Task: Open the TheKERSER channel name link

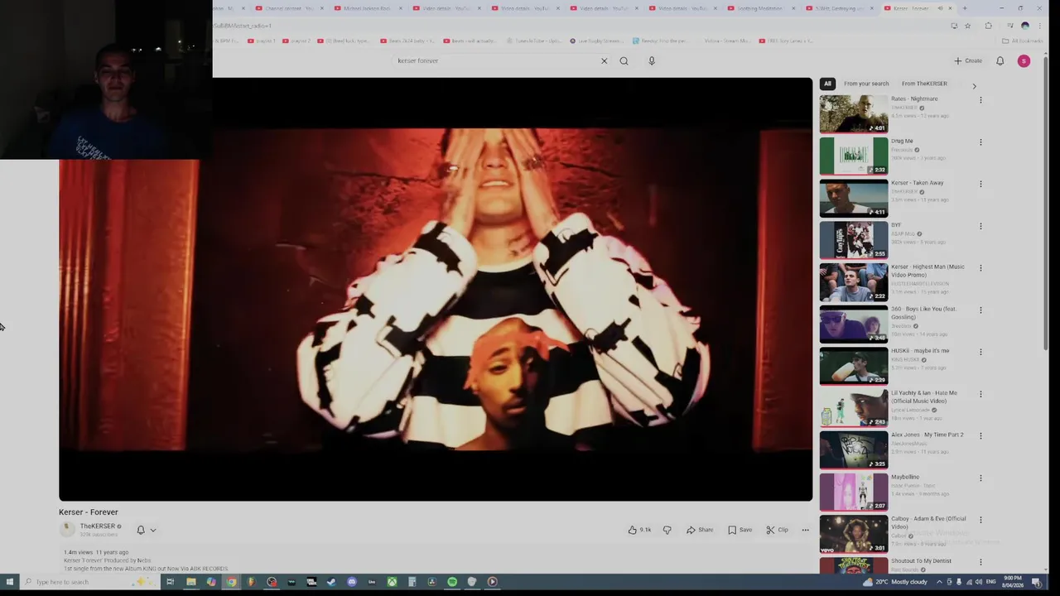Action: [98, 526]
